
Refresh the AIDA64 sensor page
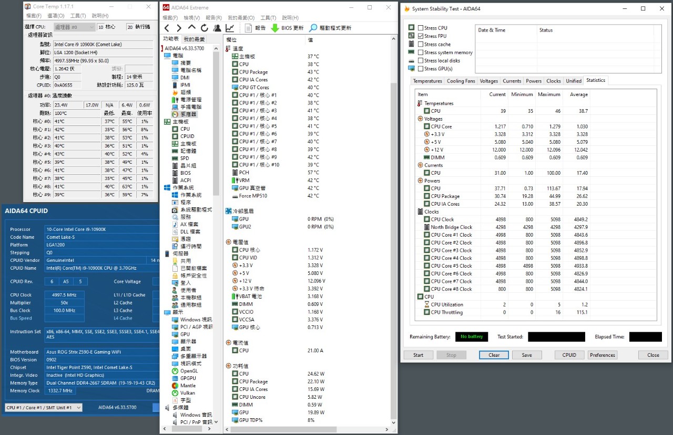click(x=204, y=28)
